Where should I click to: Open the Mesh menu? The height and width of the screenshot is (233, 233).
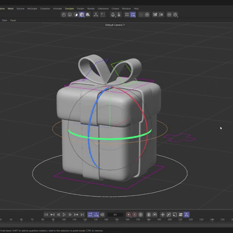coord(11,9)
